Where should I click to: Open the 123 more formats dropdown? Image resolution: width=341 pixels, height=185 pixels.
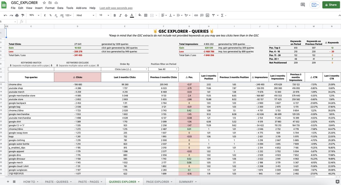point(68,15)
